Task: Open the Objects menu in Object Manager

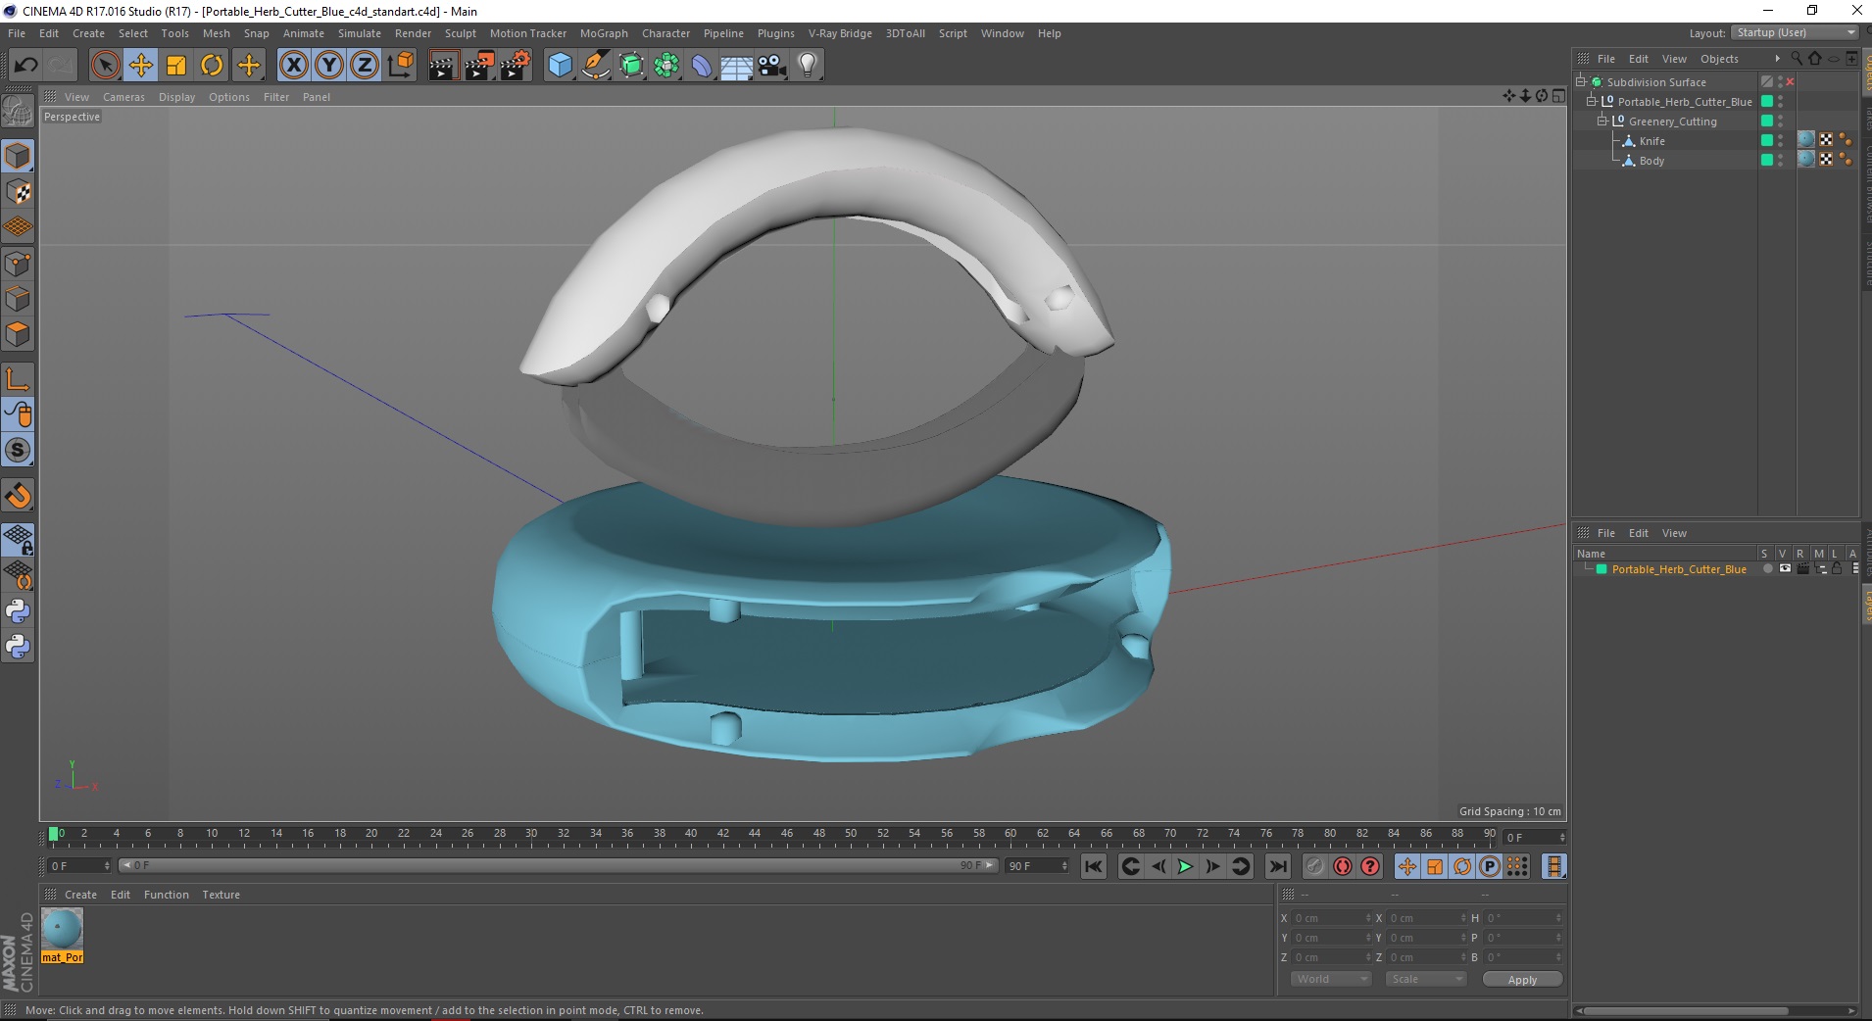Action: [1719, 59]
